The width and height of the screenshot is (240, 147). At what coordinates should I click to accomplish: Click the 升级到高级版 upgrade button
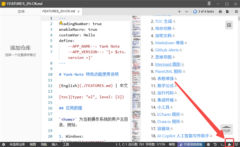tap(191, 144)
